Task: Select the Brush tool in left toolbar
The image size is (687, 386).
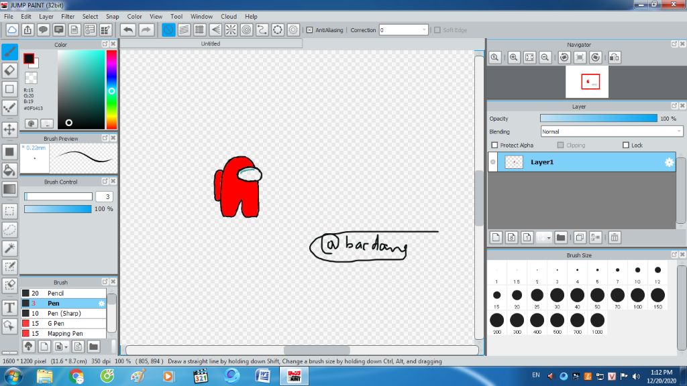Action: [9, 52]
